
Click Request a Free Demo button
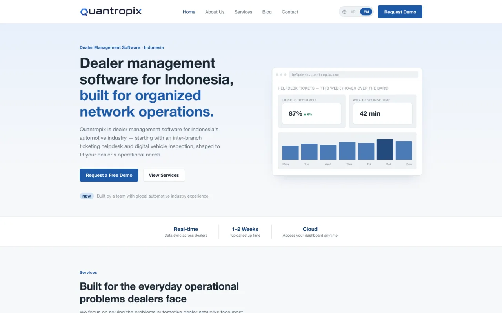tap(109, 175)
